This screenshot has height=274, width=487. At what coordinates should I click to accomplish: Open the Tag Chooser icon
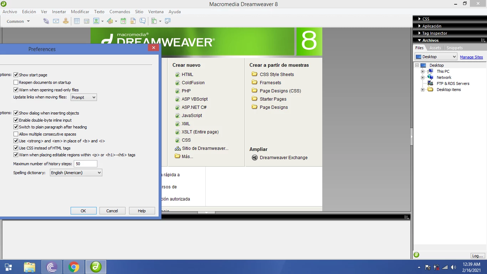168,21
